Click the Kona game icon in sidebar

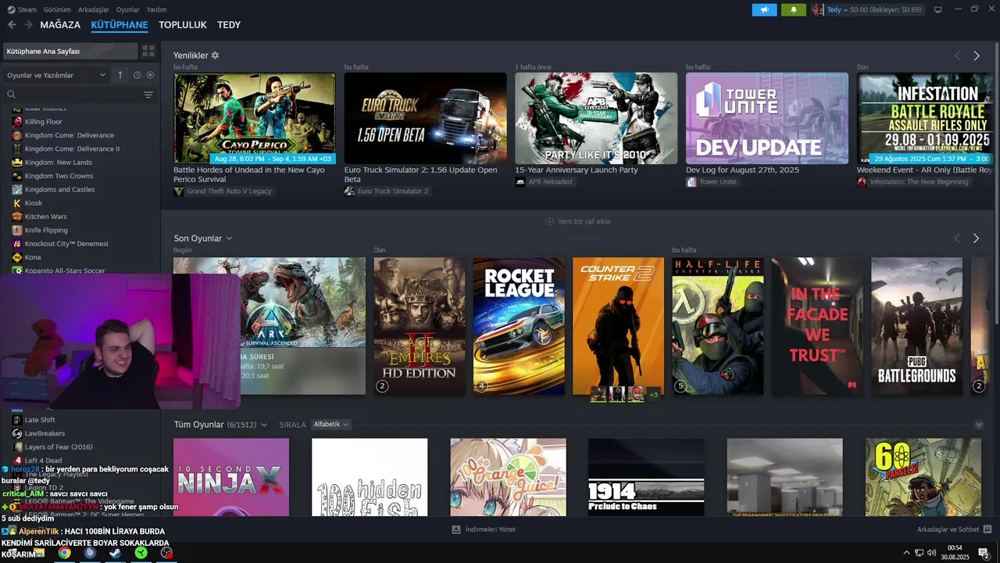(17, 257)
